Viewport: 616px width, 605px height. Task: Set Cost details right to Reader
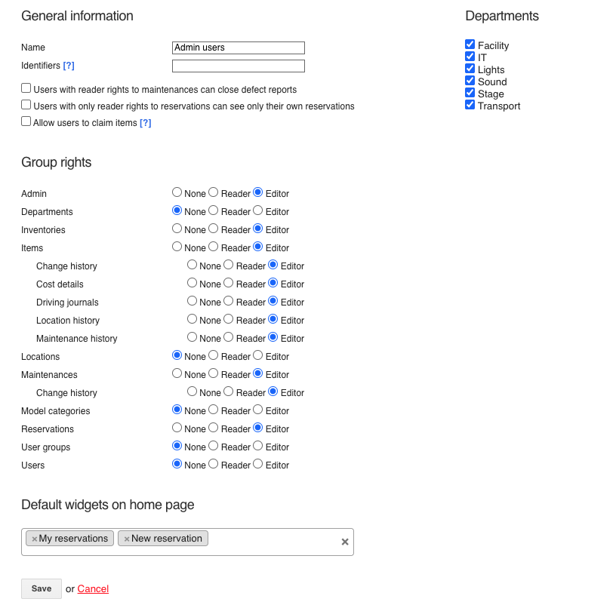(229, 283)
